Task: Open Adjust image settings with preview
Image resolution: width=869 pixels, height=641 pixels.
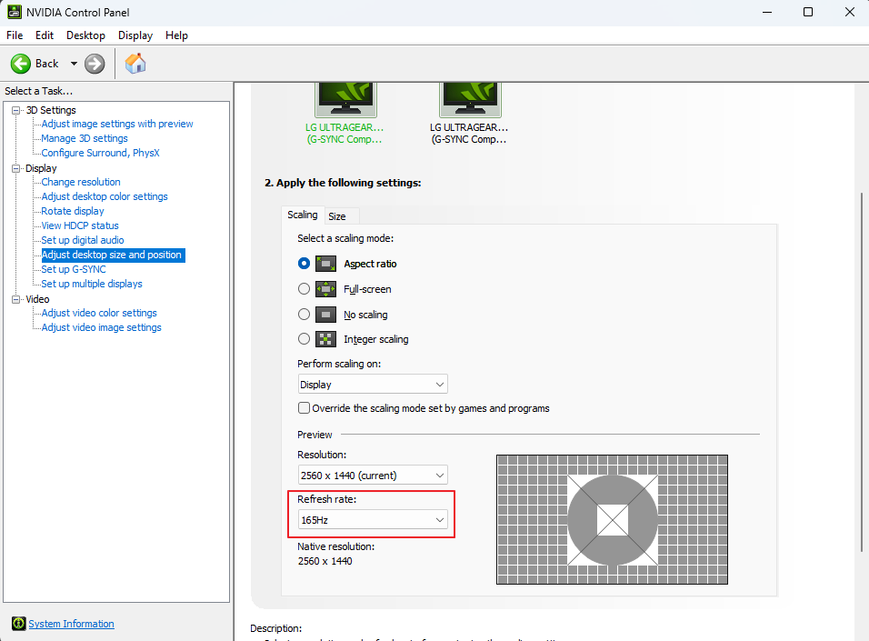Action: point(117,124)
